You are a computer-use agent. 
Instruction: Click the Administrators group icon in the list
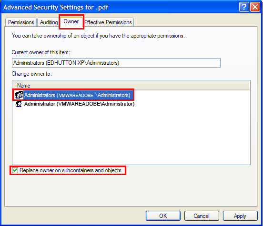pos(19,95)
